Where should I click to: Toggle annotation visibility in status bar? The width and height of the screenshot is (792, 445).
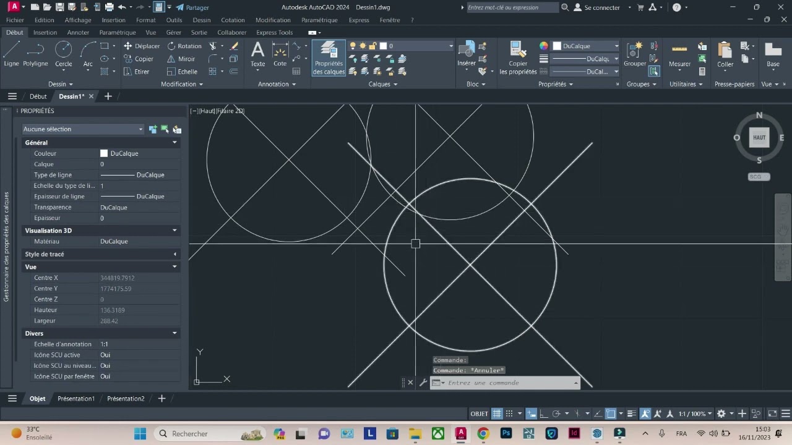645,413
